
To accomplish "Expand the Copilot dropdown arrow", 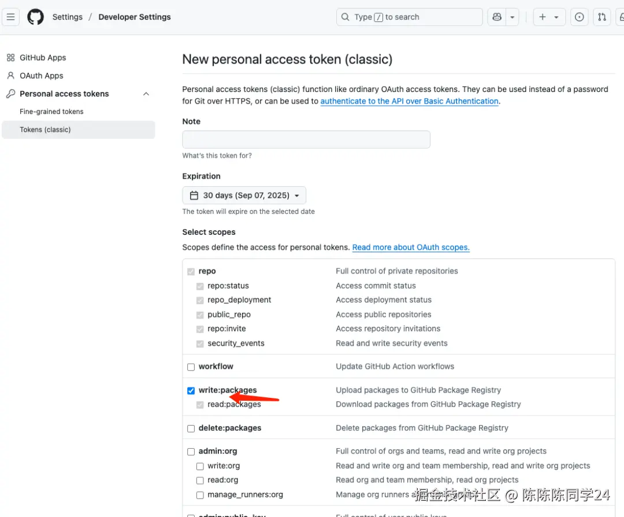I will [512, 17].
